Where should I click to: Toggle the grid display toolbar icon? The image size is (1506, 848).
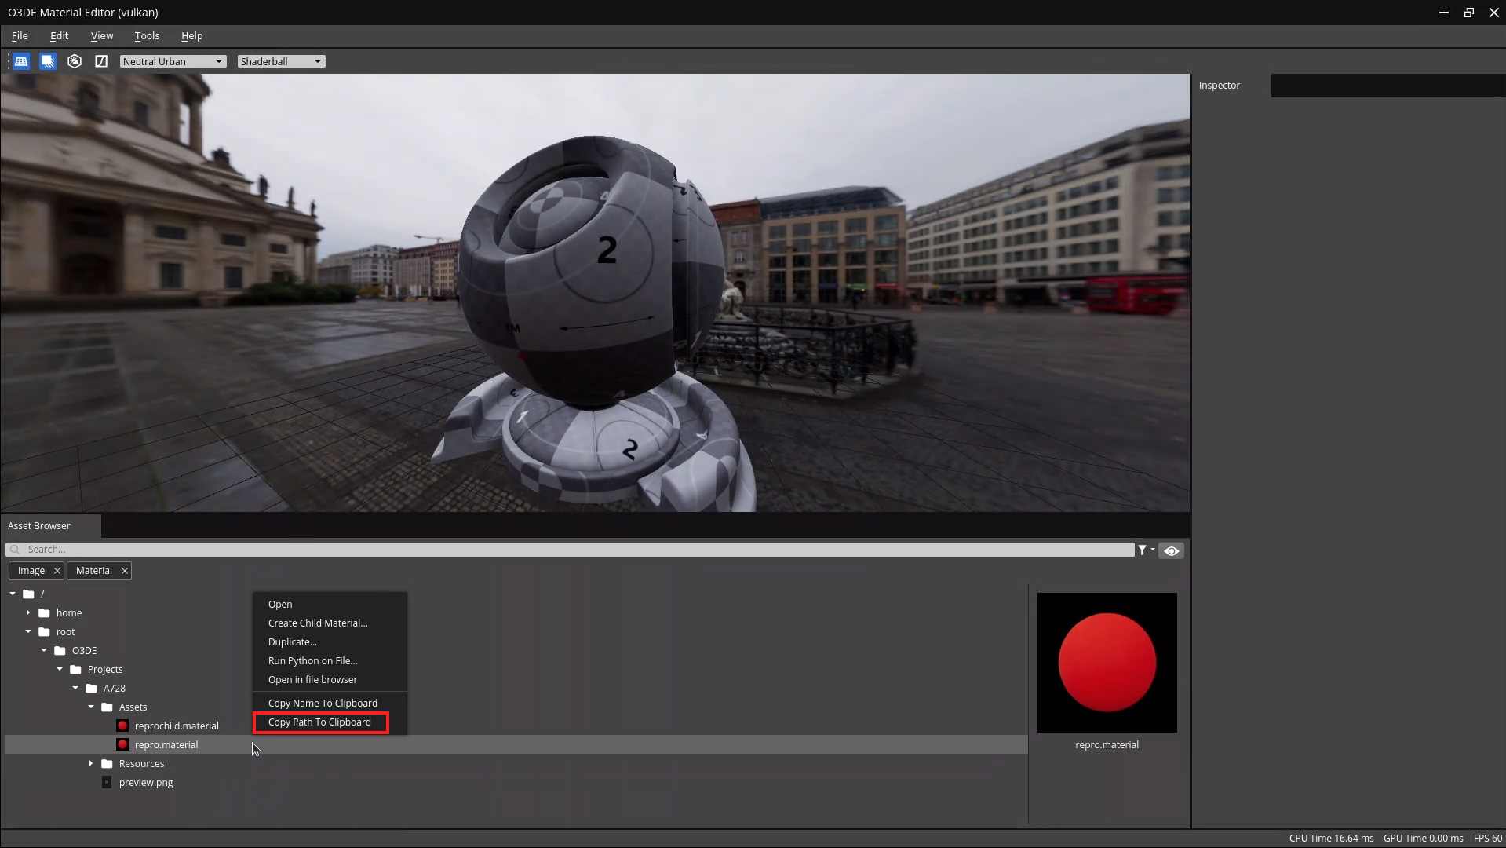click(21, 61)
